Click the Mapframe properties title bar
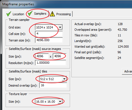 66,4
